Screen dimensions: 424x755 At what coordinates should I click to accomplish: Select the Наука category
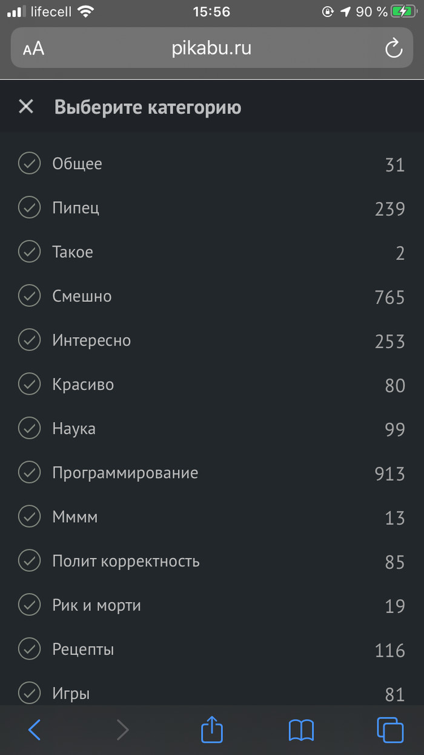(74, 429)
